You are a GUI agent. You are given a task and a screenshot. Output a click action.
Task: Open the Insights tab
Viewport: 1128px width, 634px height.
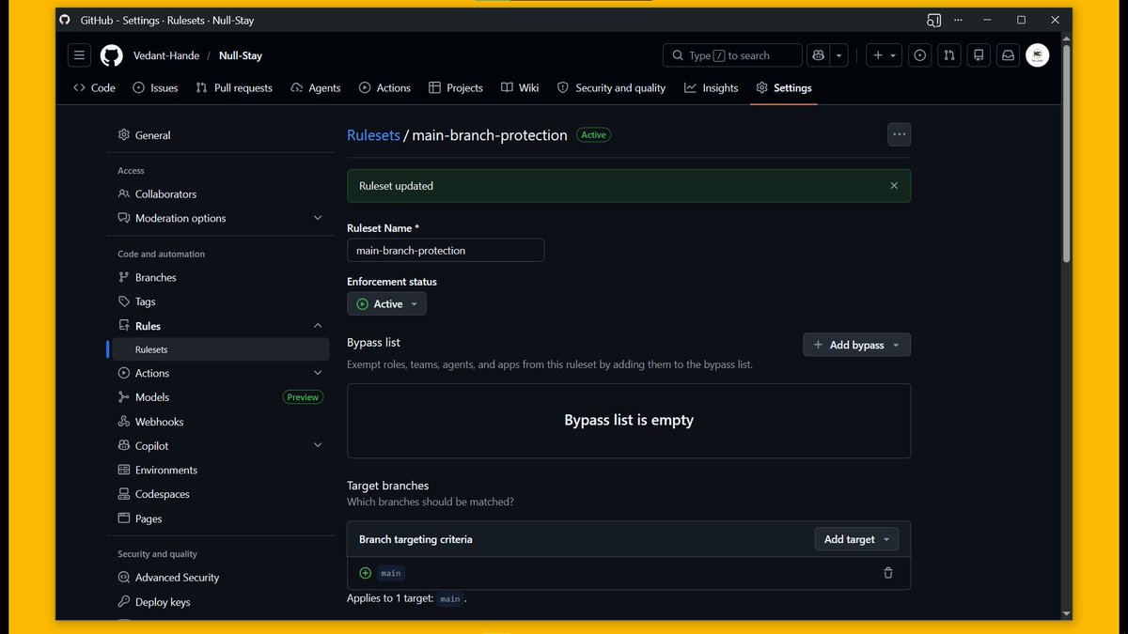click(712, 87)
